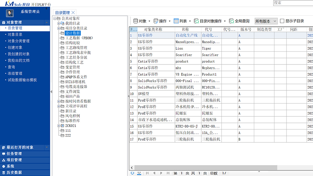
Task: Click the 目录对象操作 icon
Action: [x=196, y=21]
